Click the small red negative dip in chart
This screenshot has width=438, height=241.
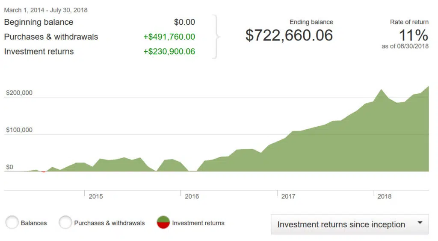(x=43, y=172)
